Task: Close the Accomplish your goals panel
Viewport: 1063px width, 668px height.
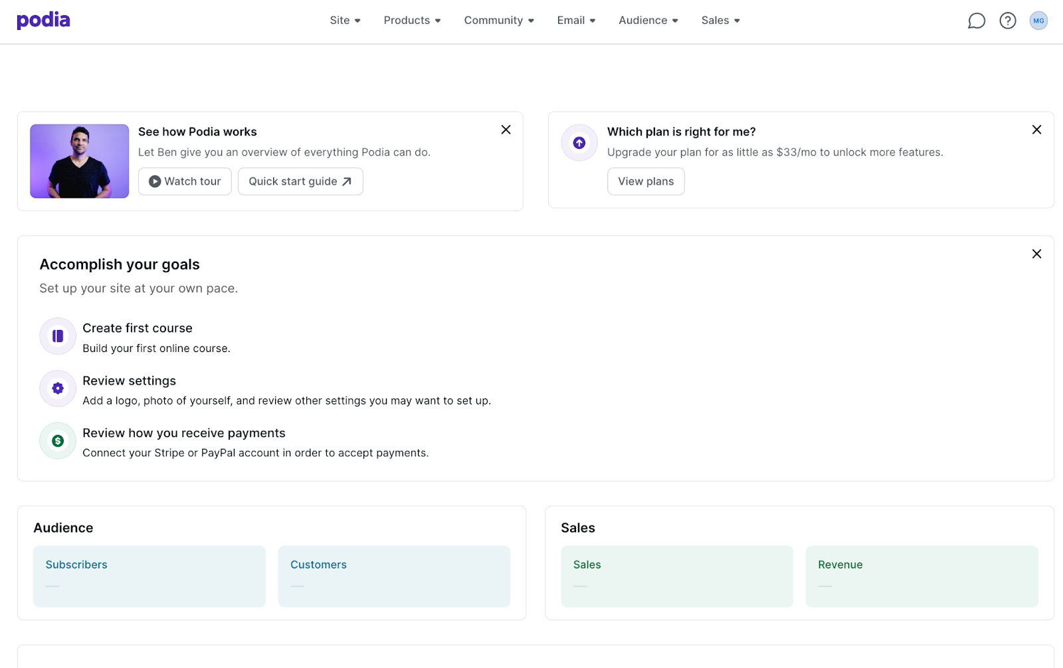Action: pyautogui.click(x=1036, y=254)
